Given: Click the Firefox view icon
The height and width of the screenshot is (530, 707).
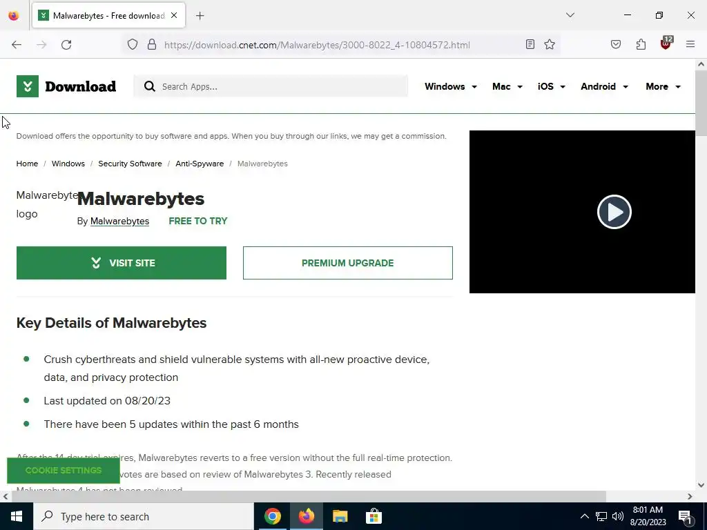Looking at the screenshot, I should [x=14, y=16].
